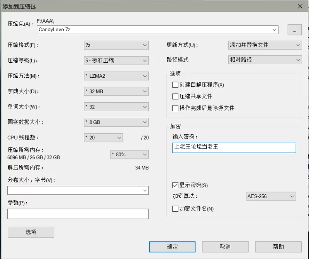
Task: Open the 加密算法 AES-256 dropdown
Action: coord(271,196)
